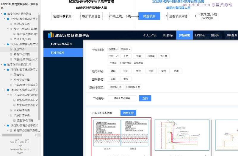Collapse the 查看节点引用审查结 tree arrow
The height and width of the screenshot is (156, 238).
click(8, 130)
